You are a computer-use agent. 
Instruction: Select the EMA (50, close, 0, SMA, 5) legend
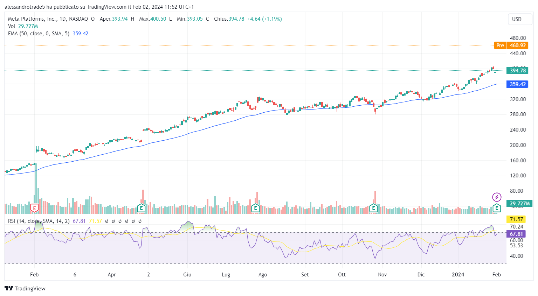click(x=48, y=34)
